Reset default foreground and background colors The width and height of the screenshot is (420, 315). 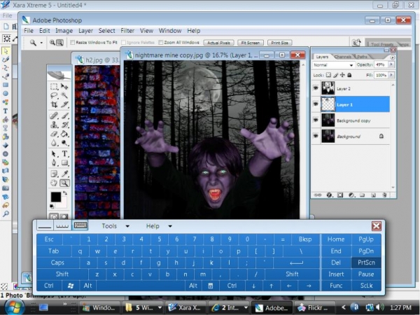point(52,206)
